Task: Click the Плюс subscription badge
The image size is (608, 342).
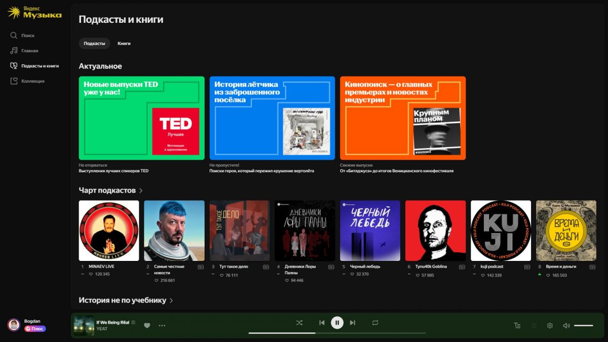Action: (35, 329)
